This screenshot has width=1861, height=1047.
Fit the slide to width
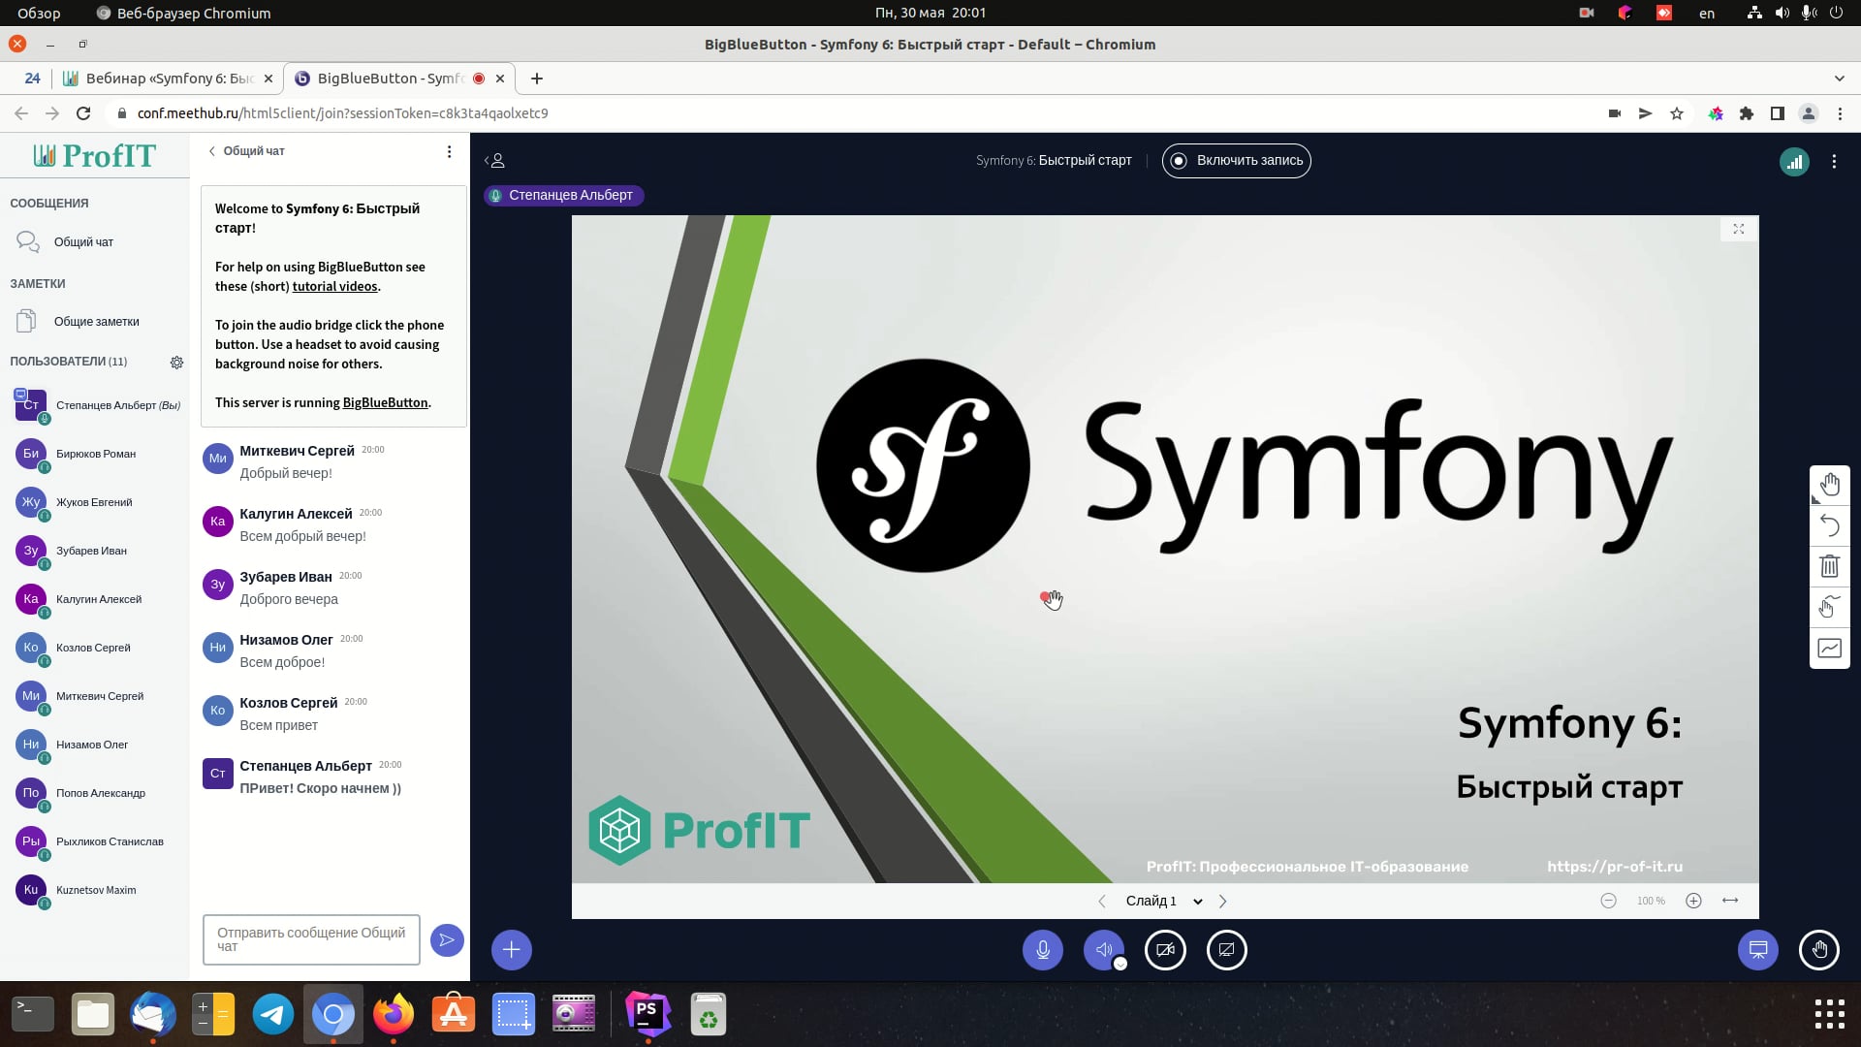1730,902
